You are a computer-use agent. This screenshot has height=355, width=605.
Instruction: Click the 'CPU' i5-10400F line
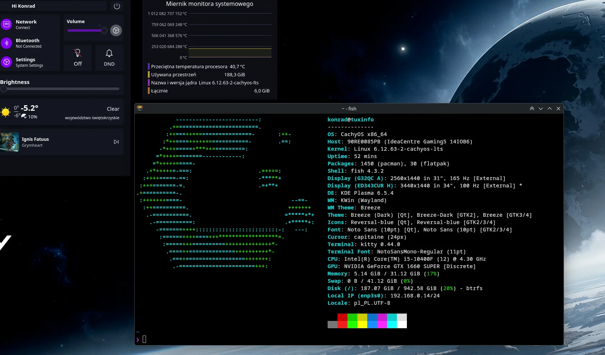407,259
